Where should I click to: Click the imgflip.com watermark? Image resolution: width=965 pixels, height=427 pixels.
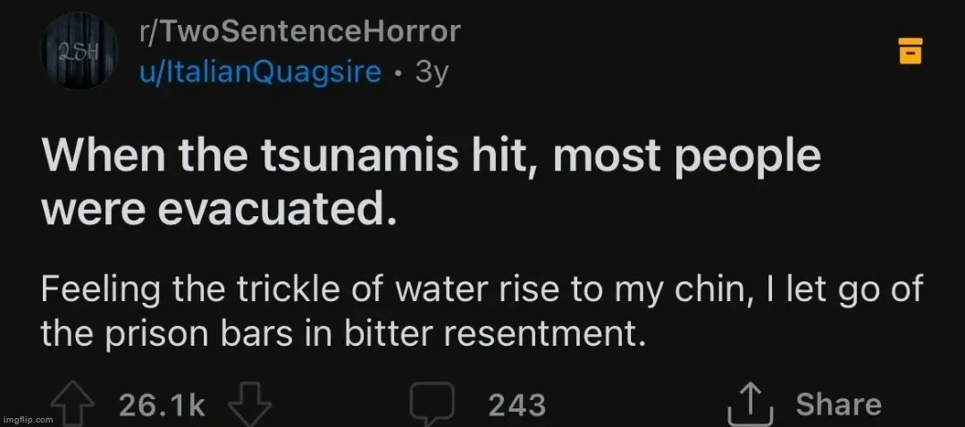point(29,418)
